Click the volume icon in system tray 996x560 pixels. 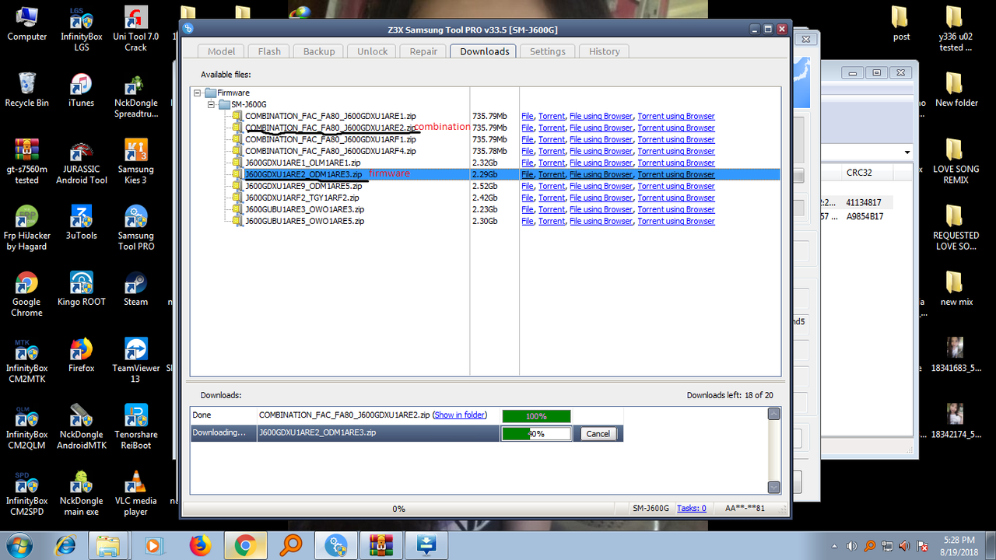pyautogui.click(x=853, y=546)
